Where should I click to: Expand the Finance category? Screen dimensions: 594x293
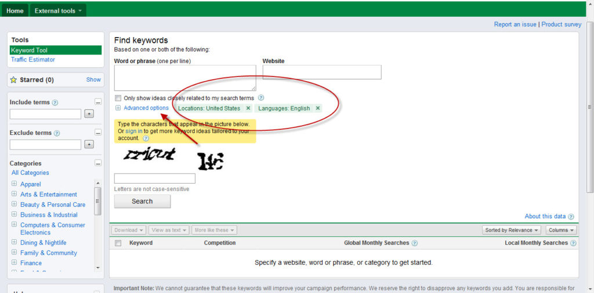(x=14, y=263)
